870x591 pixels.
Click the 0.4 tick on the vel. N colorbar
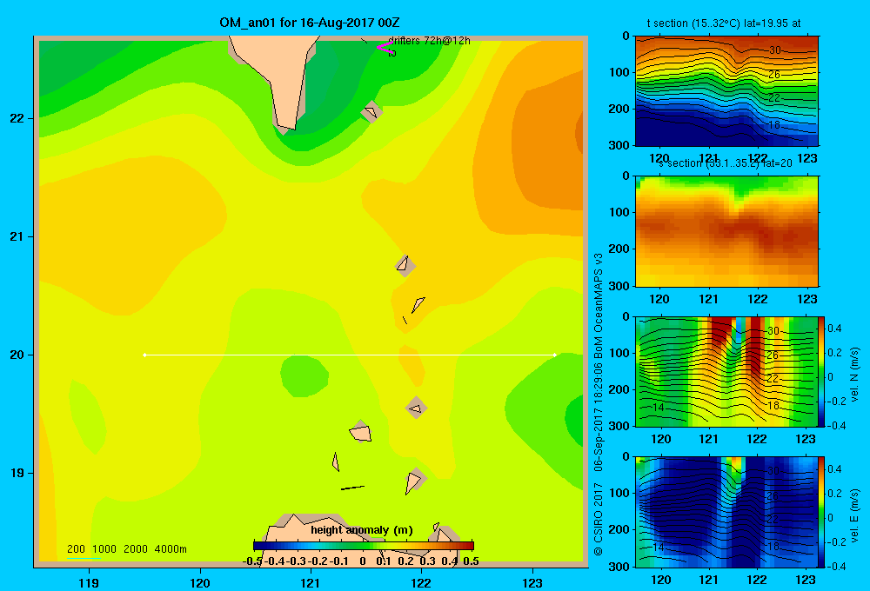coord(834,329)
